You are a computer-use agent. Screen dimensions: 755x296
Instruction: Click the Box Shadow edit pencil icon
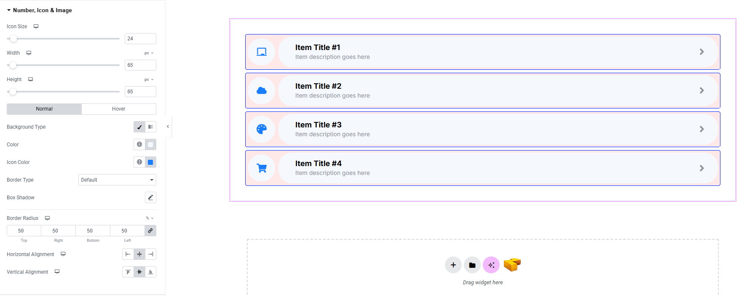click(x=150, y=198)
